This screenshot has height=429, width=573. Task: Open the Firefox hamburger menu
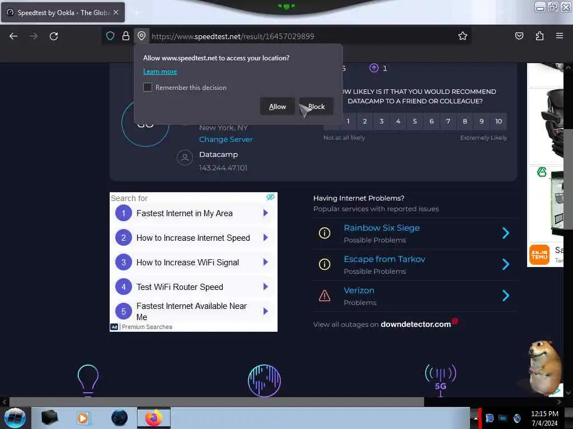559,36
